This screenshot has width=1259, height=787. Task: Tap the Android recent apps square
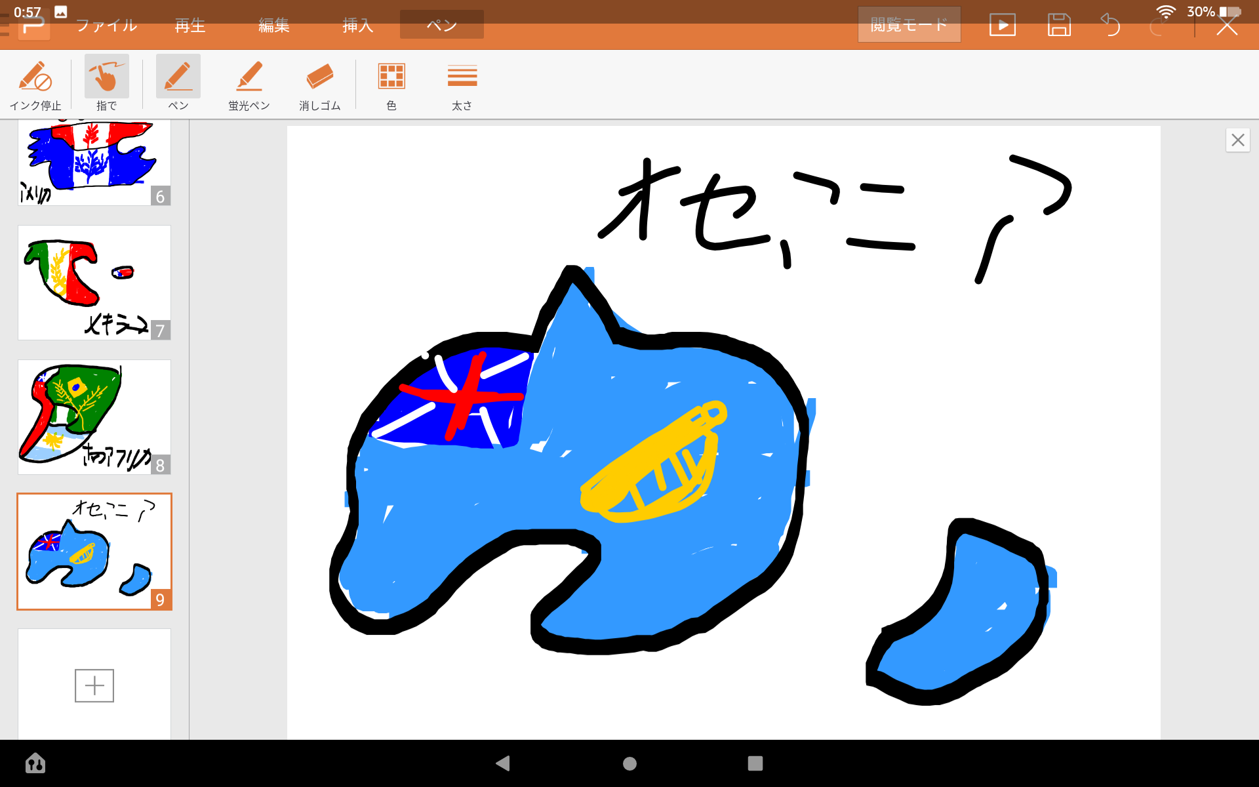755,763
